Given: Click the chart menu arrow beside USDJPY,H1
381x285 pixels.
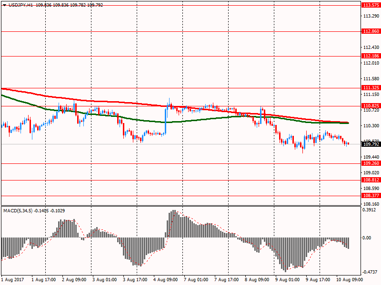Looking at the screenshot, I should (x=4, y=5).
